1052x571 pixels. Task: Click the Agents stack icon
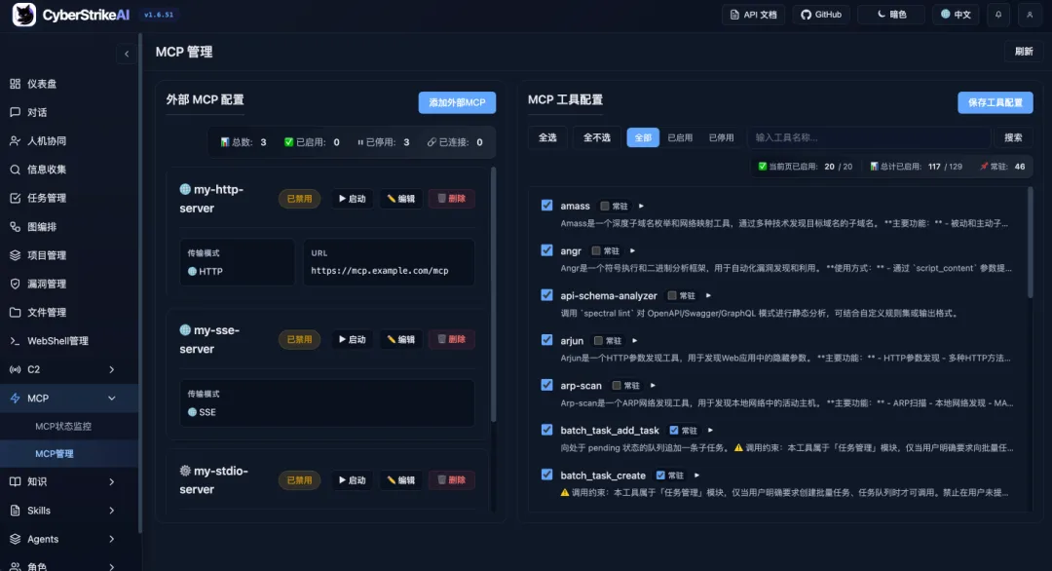tap(15, 539)
